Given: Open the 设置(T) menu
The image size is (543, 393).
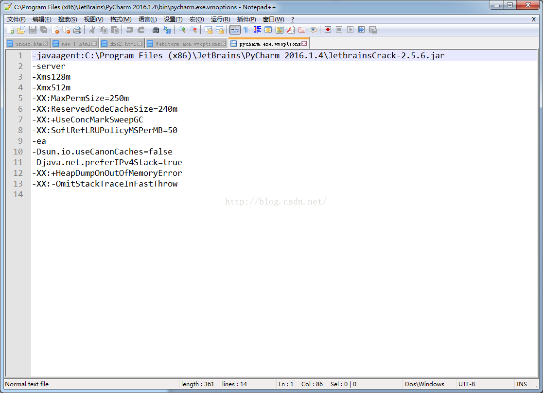Looking at the screenshot, I should point(173,19).
